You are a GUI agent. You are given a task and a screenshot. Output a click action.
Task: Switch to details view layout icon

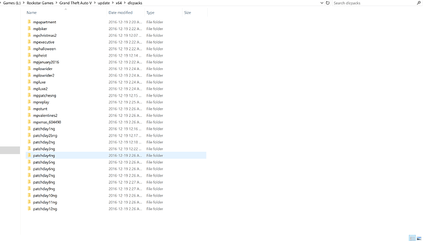(x=412, y=239)
